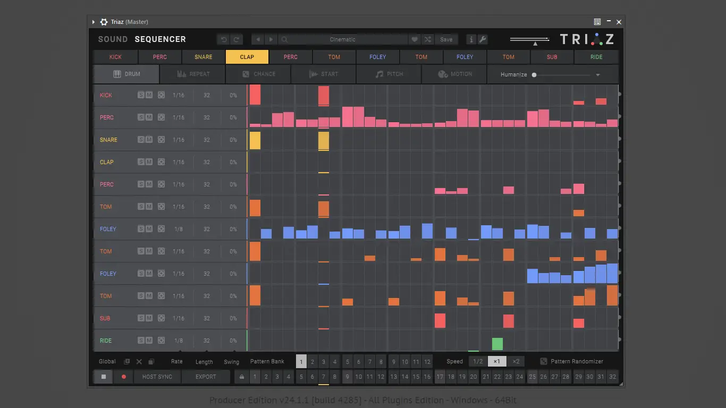726x408 pixels.
Task: Redo the last undone edit
Action: coord(237,39)
